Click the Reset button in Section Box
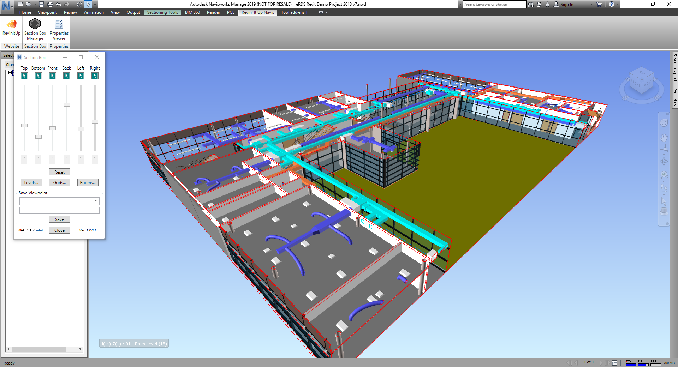This screenshot has width=678, height=367. coord(60,172)
